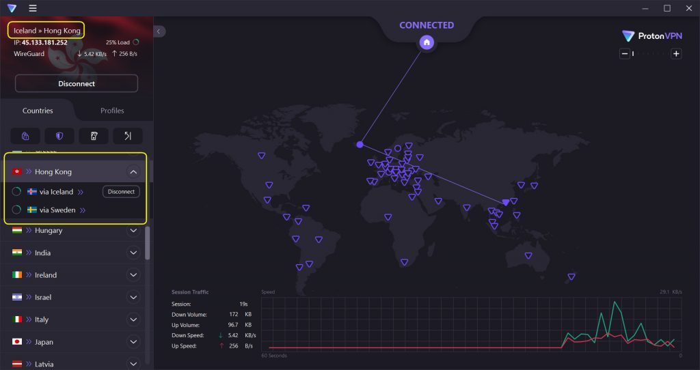Click the large Disconnect button
The image size is (700, 370).
tap(77, 83)
